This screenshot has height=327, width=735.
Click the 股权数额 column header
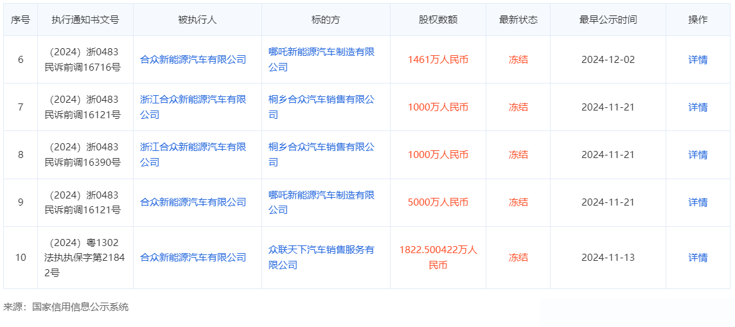[x=438, y=20]
